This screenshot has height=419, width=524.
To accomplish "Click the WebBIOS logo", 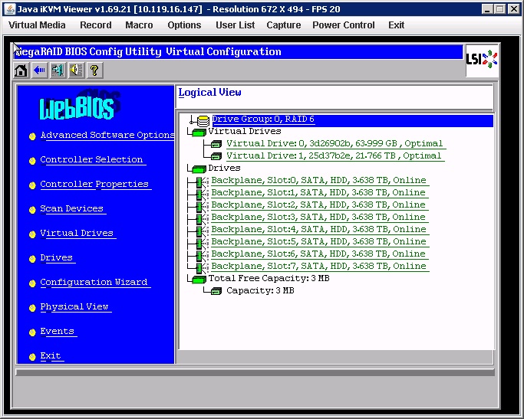I will coord(80,105).
